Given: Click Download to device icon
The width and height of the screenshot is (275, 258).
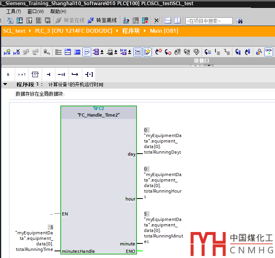Looking at the screenshot, I should pos(19,20).
